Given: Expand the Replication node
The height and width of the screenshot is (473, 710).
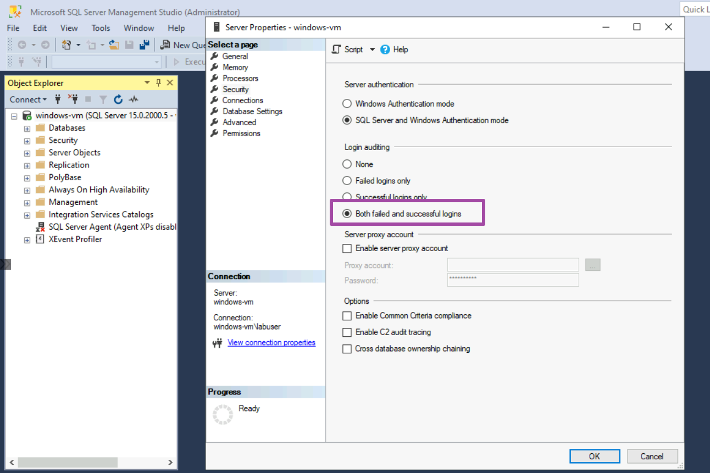Looking at the screenshot, I should 27,165.
